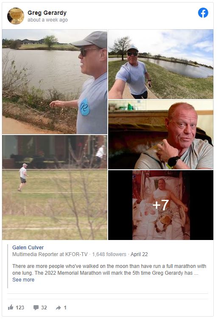Click the thumbs-up like icon
The height and width of the screenshot is (320, 218).
[11, 307]
